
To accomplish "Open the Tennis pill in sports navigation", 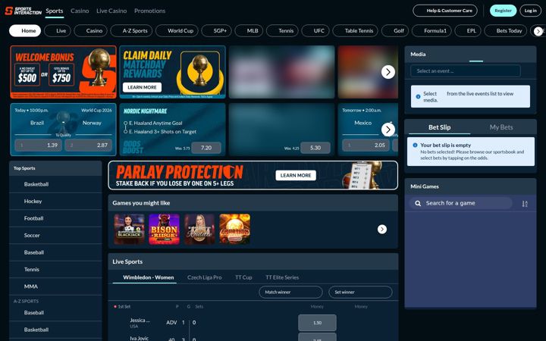I will tap(282, 30).
